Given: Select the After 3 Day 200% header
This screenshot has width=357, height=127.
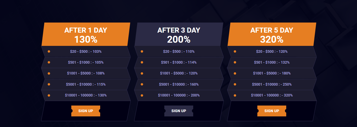Looking at the screenshot, I should [x=179, y=34].
